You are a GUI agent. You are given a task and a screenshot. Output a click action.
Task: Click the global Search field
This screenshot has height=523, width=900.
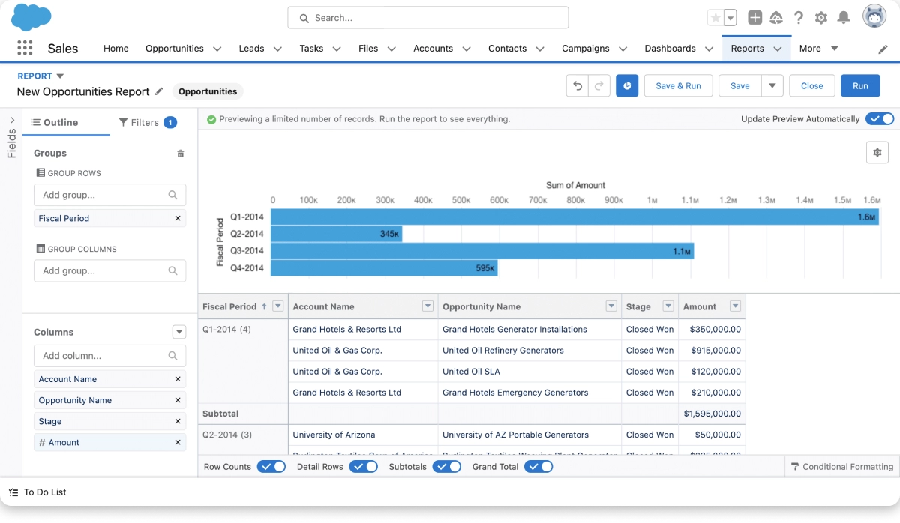point(427,17)
